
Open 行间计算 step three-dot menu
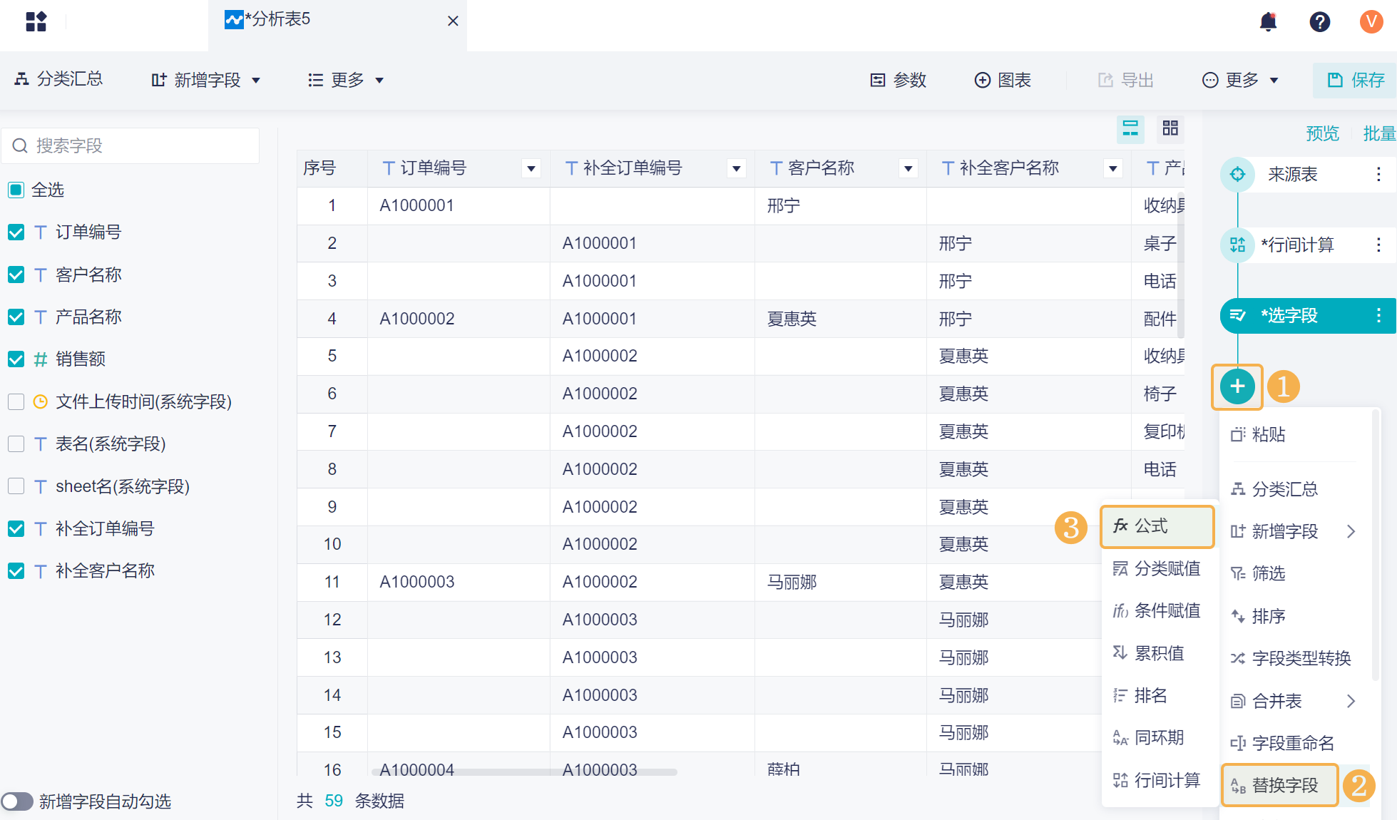[x=1378, y=245]
